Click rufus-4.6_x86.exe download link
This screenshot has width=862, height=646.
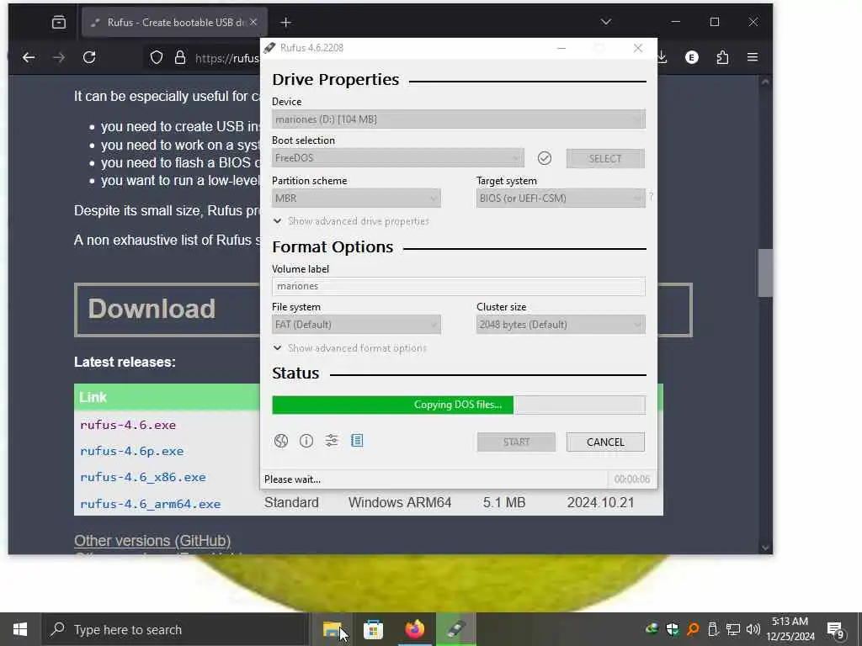(x=143, y=478)
